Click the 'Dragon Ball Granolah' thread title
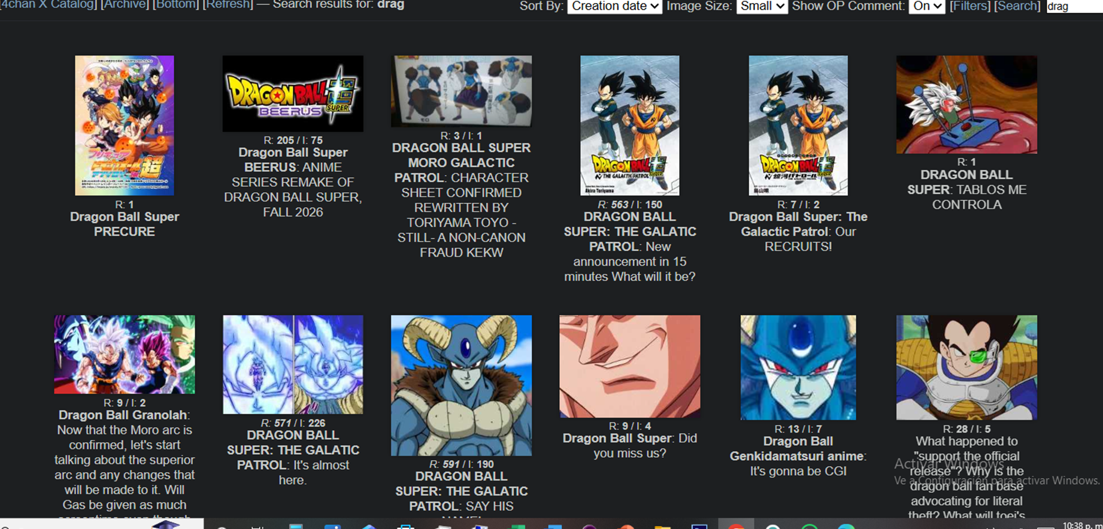1103x529 pixels. [123, 415]
